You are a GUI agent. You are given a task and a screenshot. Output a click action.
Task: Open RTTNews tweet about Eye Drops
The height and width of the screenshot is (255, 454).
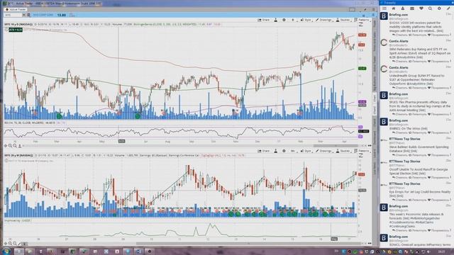(x=416, y=192)
